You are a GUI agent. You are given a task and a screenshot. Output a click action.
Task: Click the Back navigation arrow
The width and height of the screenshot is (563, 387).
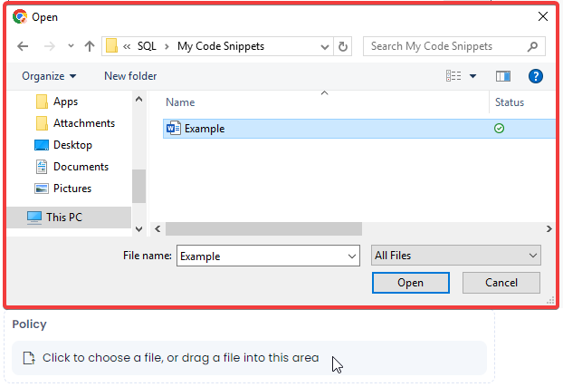(23, 46)
